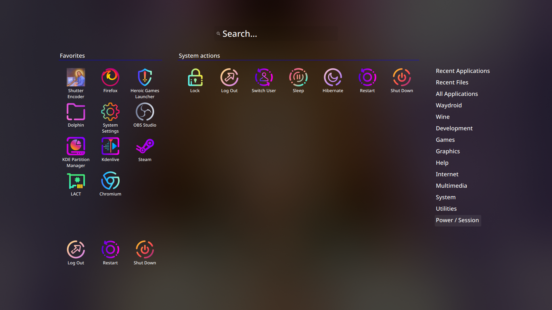Viewport: 552px width, 310px height.
Task: Open Dolphin file manager
Action: (76, 112)
